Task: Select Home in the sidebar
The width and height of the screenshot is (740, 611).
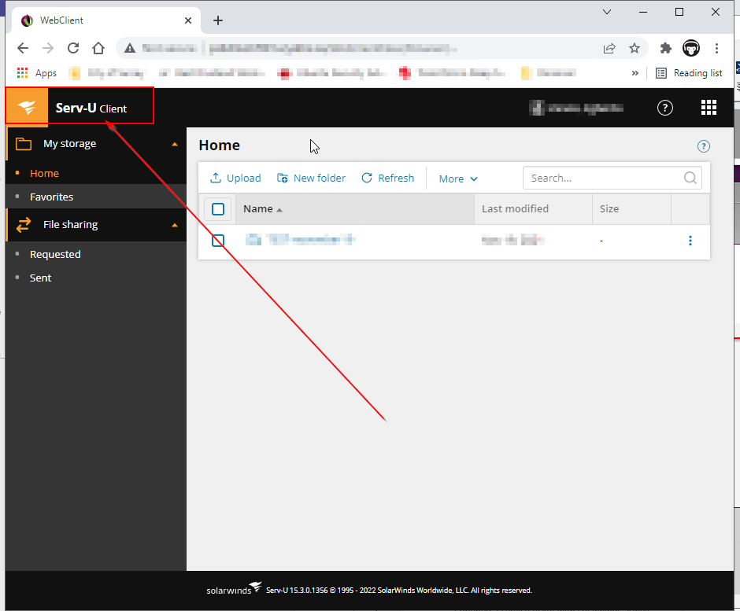Action: (44, 174)
